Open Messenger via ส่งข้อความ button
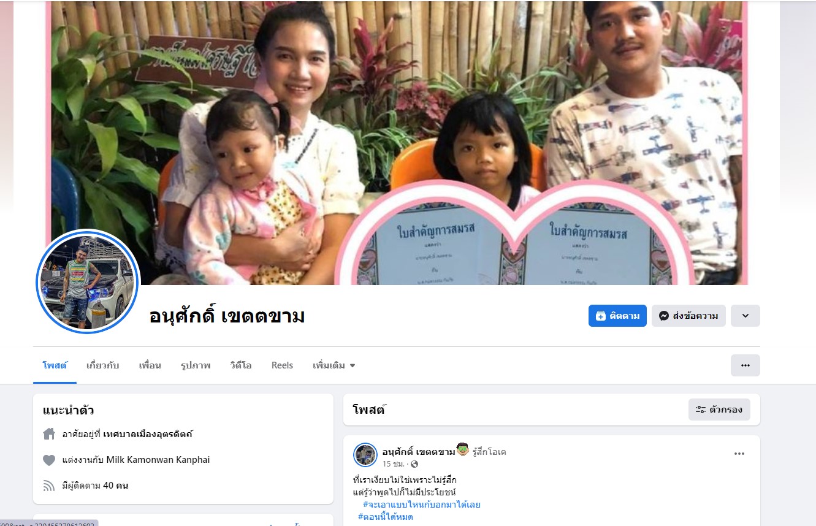The height and width of the screenshot is (526, 816). pyautogui.click(x=688, y=316)
